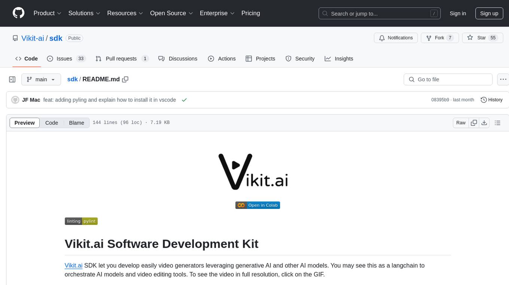Open the Pricing page

[251, 13]
